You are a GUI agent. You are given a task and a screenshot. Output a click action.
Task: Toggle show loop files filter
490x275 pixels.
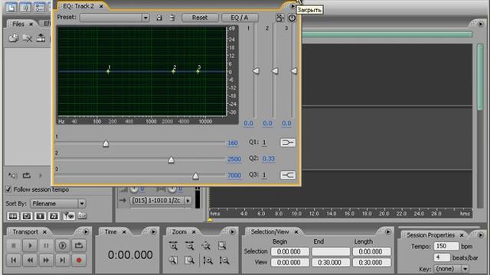coord(27,215)
